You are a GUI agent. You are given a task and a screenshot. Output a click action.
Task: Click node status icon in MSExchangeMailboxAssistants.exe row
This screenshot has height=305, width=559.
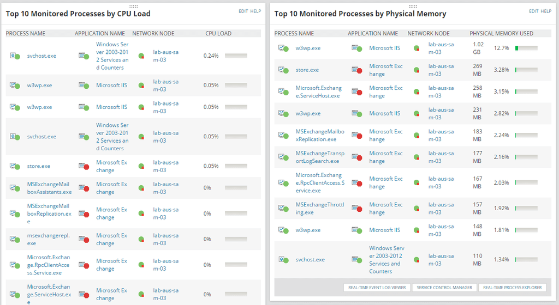[x=141, y=188]
